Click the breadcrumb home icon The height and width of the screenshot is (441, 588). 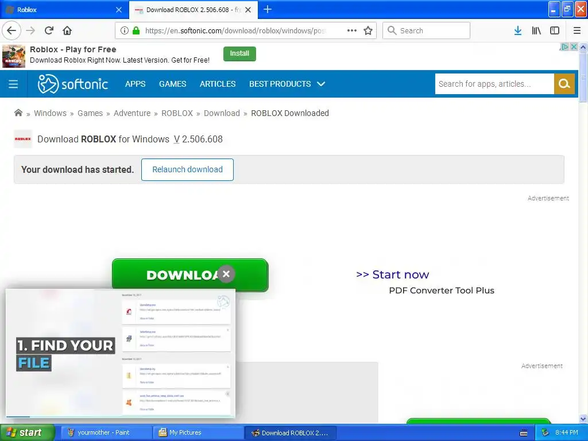[x=18, y=113]
